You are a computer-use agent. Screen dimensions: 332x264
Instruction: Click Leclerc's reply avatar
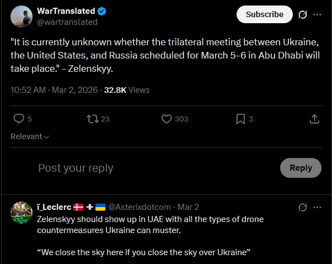tap(21, 213)
